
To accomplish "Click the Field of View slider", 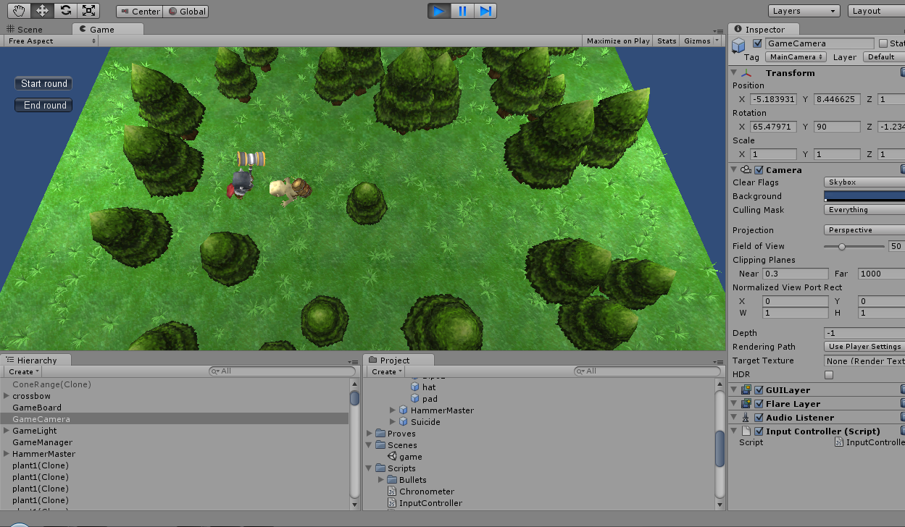I will [x=854, y=247].
